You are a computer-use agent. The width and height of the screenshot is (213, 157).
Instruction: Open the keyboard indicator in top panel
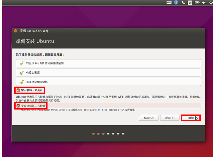(x=169, y=3)
